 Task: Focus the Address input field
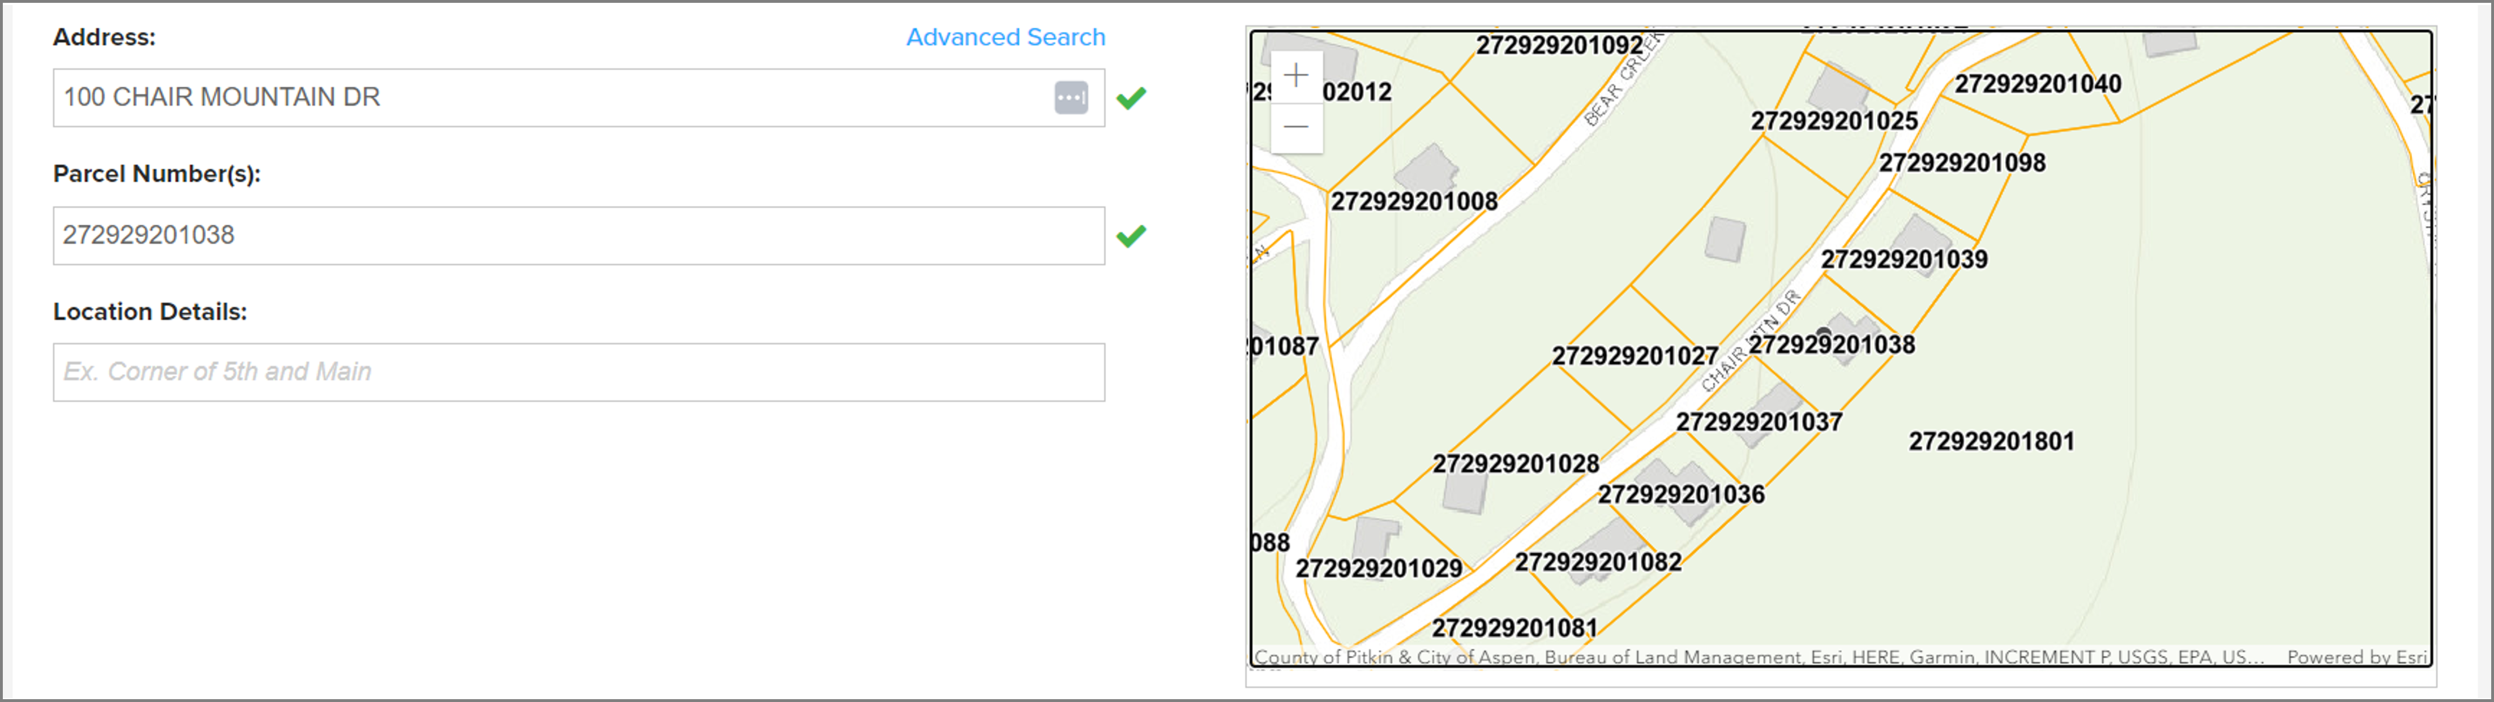pyautogui.click(x=578, y=98)
